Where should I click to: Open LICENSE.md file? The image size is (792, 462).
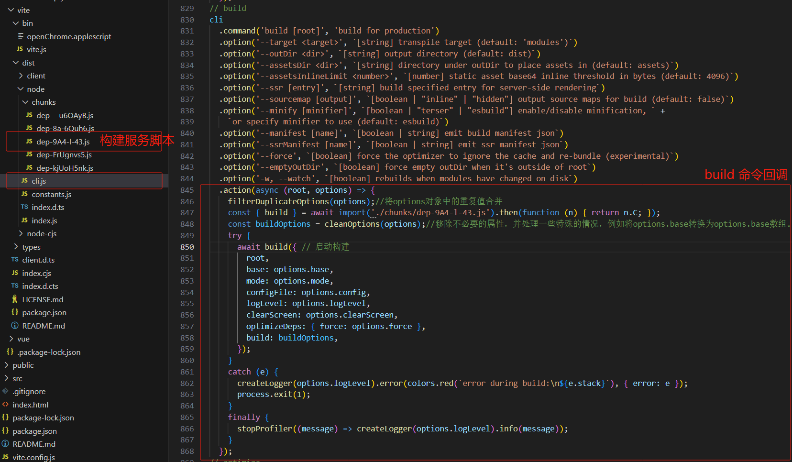(x=43, y=299)
